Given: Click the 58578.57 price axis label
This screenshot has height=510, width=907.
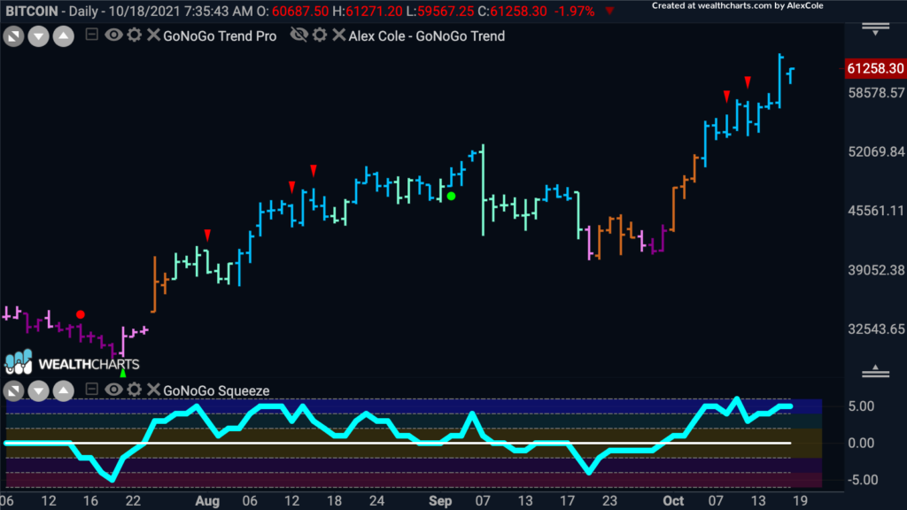Looking at the screenshot, I should pos(876,93).
